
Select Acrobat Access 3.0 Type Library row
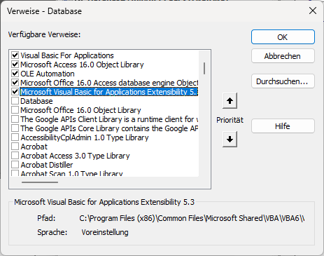[75, 156]
